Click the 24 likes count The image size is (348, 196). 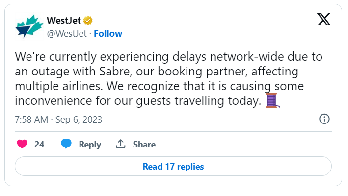pos(39,145)
